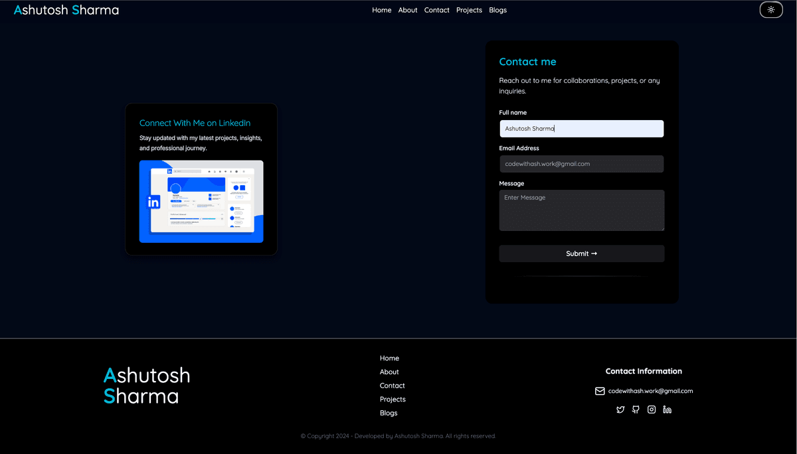The image size is (797, 454).
Task: Open the LinkedIn icon in footer
Action: click(667, 410)
